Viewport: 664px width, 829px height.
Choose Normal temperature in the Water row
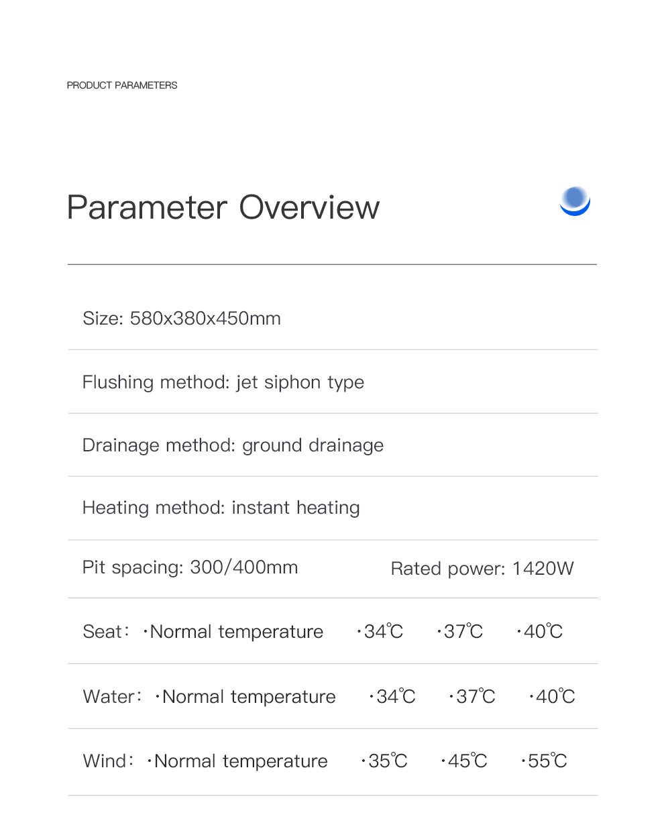pyautogui.click(x=248, y=697)
